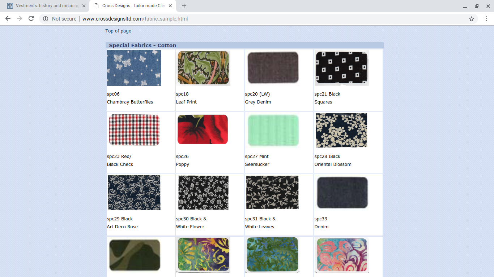Image resolution: width=494 pixels, height=277 pixels.
Task: Click the Art Deco Rose label
Action: tap(122, 227)
